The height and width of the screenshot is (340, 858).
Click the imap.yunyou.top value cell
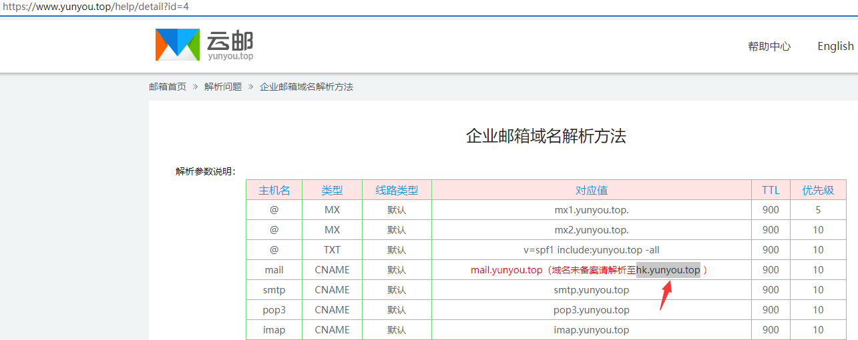coord(591,330)
